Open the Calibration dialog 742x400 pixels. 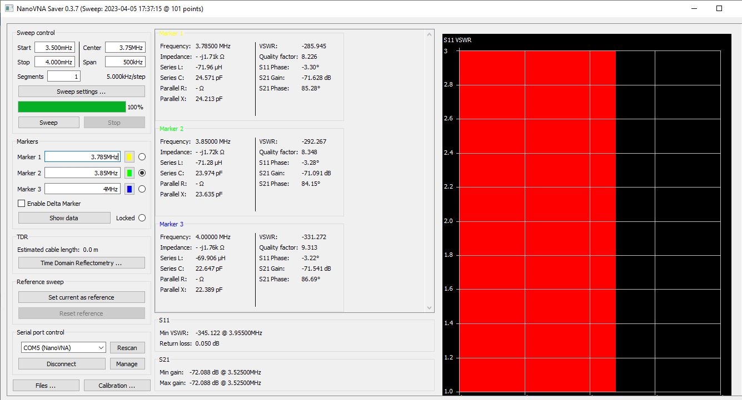[117, 386]
